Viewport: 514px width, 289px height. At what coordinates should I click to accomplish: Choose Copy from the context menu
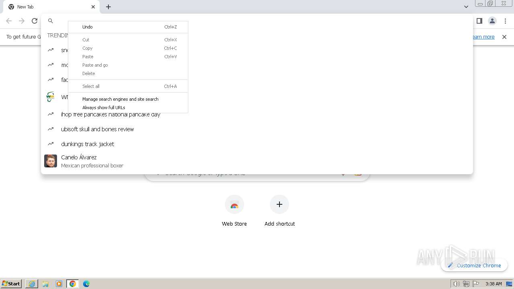pyautogui.click(x=128, y=48)
